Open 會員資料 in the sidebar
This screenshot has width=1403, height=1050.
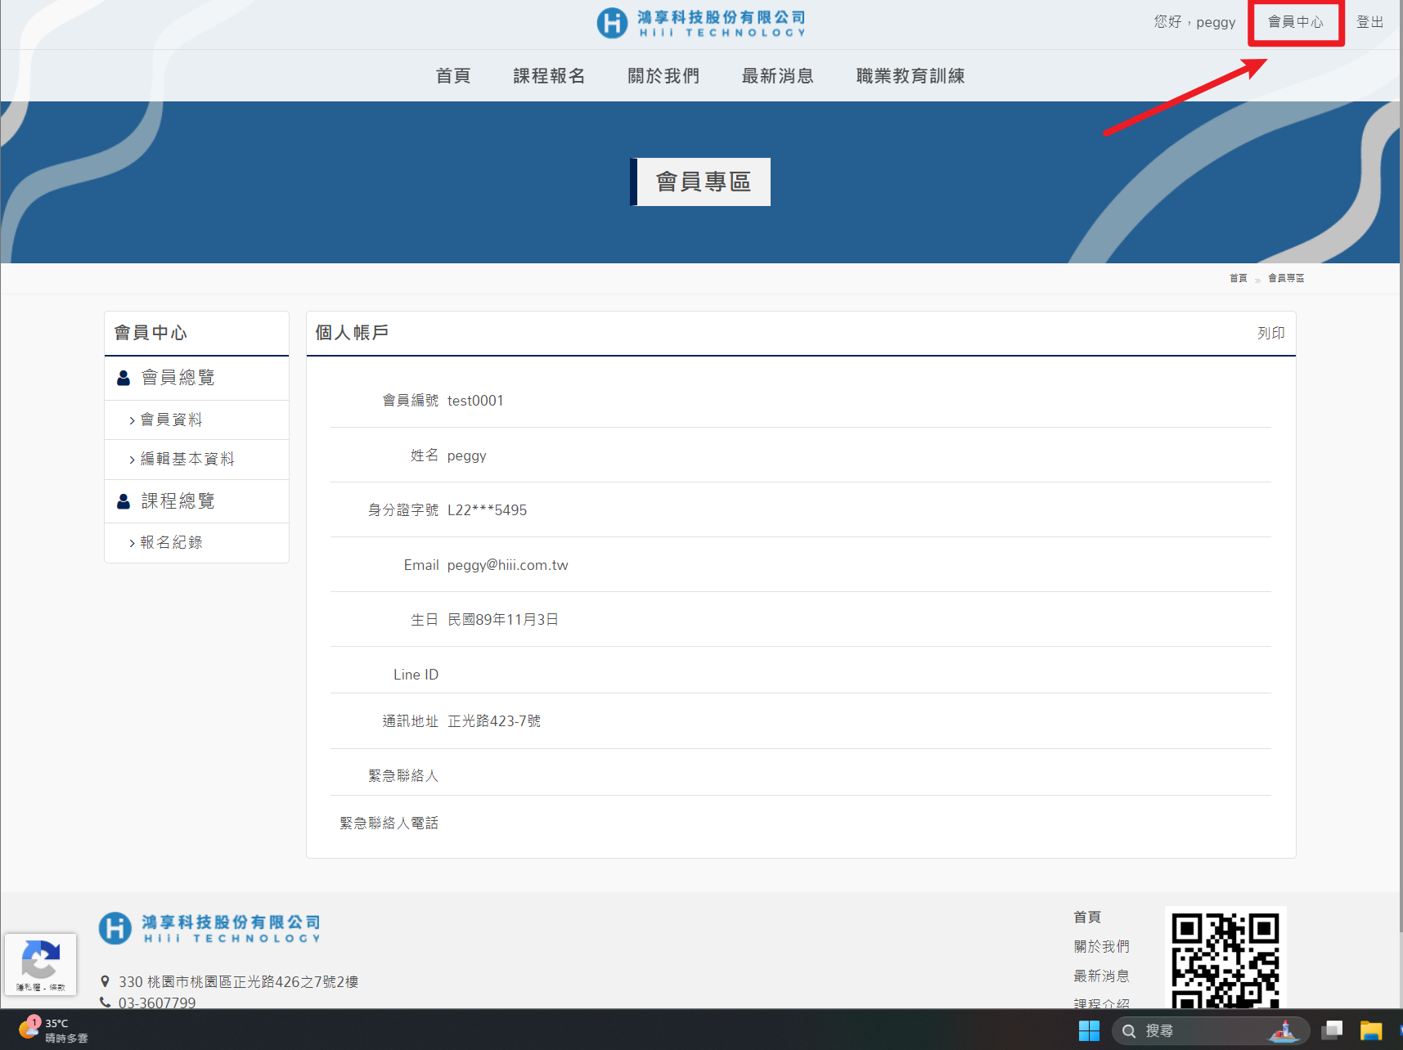171,420
